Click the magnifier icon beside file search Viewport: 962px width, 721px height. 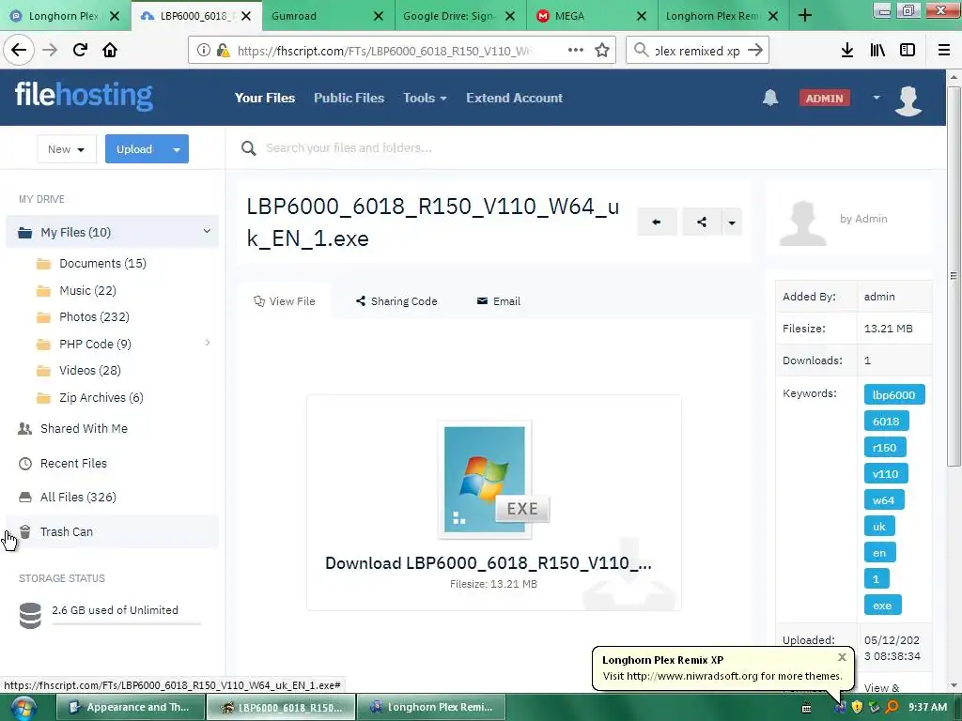(x=248, y=148)
